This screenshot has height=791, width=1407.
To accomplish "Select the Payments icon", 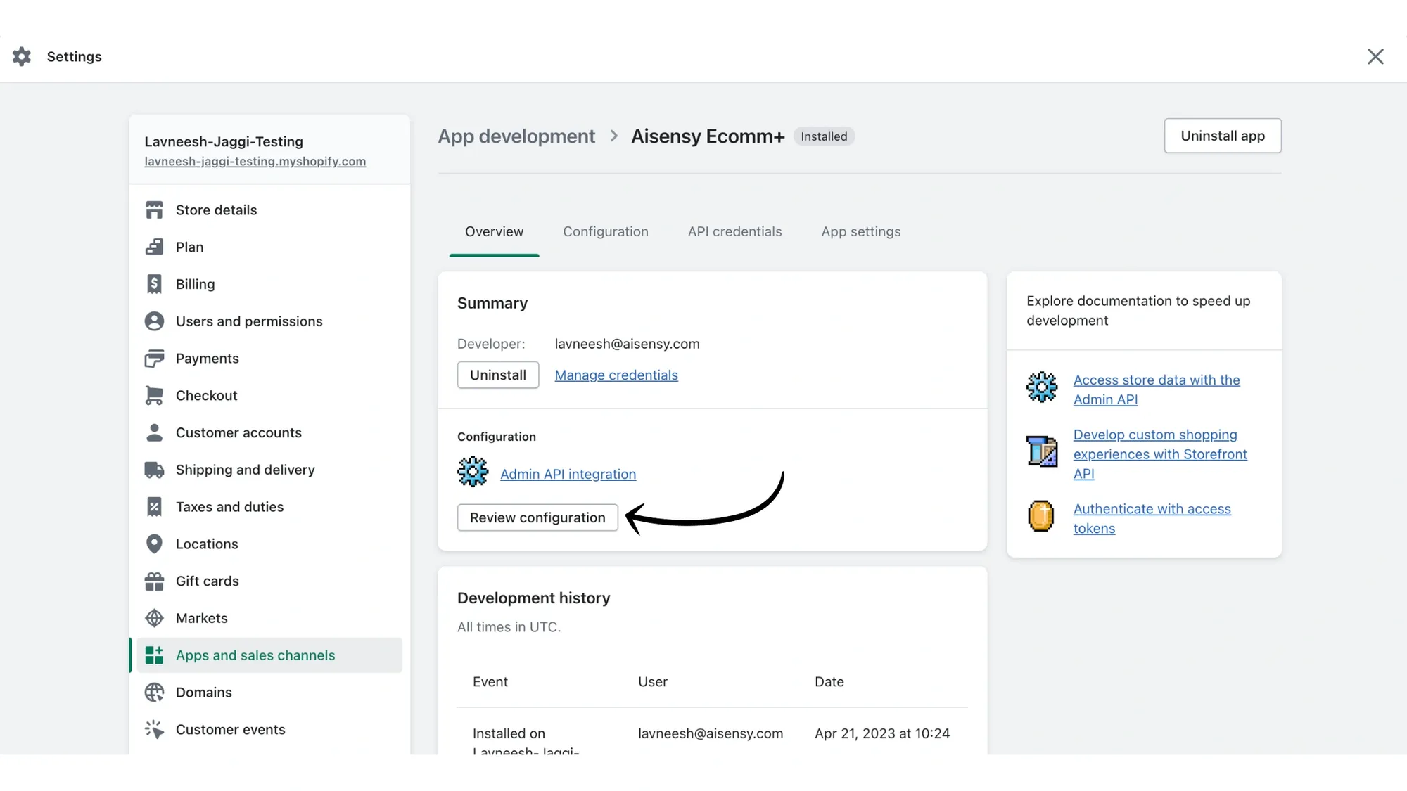I will pyautogui.click(x=154, y=358).
